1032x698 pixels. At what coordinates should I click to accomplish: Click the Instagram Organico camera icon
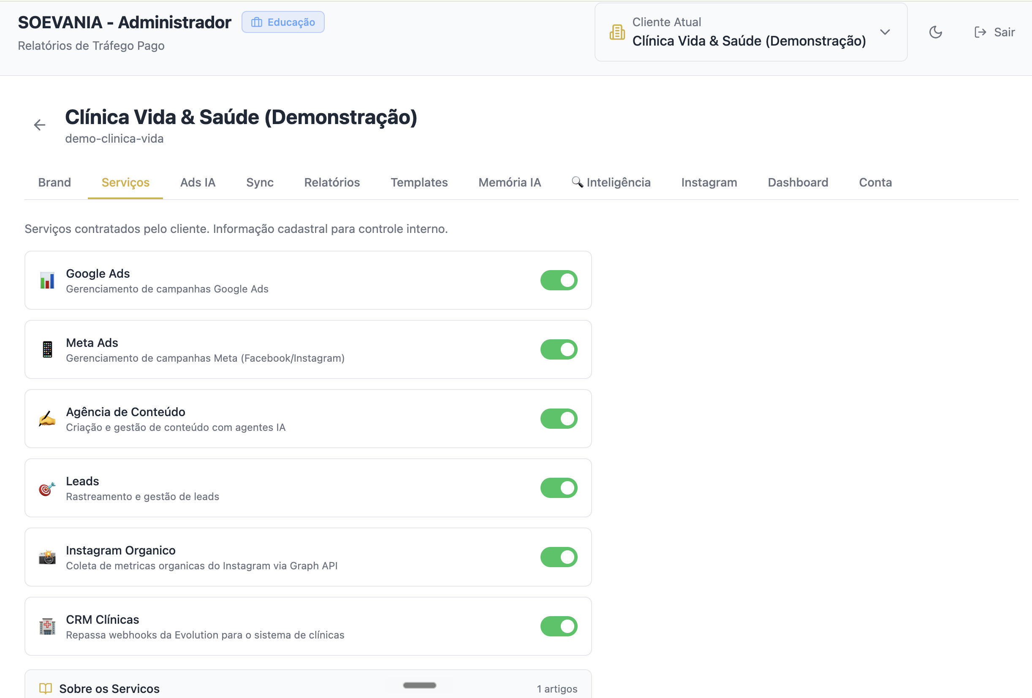(x=47, y=557)
